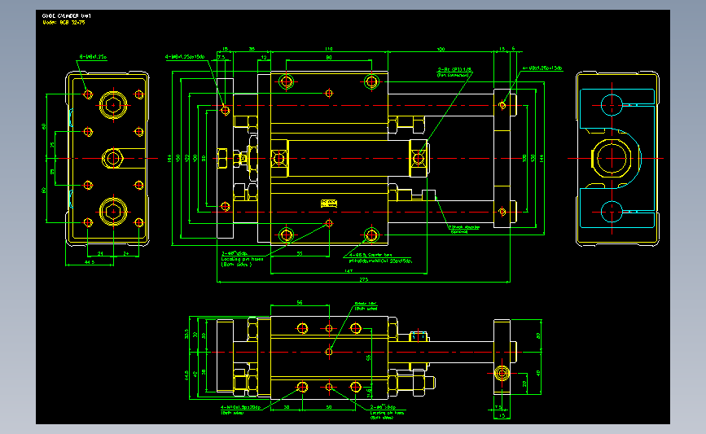Select the 35 dimension value
This screenshot has width=706, height=434.
pyautogui.click(x=252, y=49)
